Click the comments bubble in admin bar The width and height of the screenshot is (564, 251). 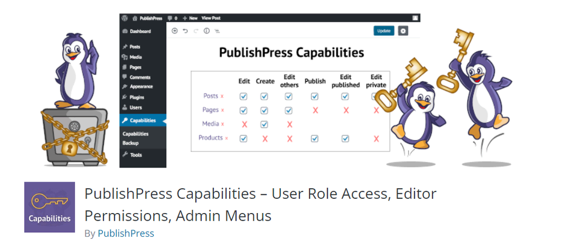(x=170, y=18)
